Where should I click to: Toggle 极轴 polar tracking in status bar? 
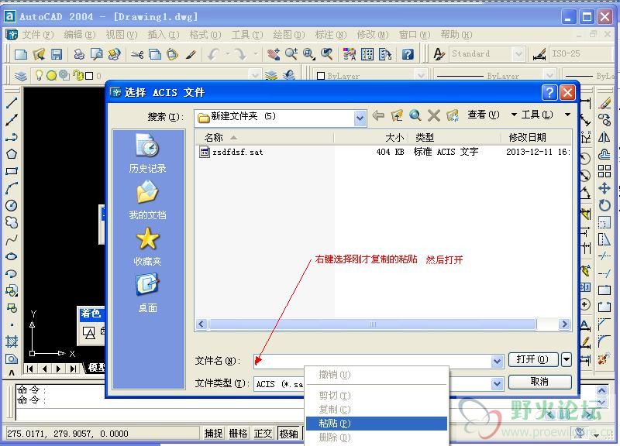(288, 434)
